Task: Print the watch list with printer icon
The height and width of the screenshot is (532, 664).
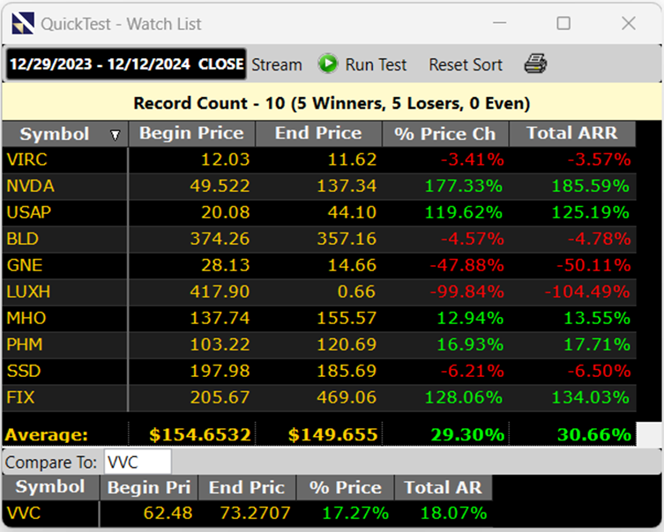Action: 535,64
